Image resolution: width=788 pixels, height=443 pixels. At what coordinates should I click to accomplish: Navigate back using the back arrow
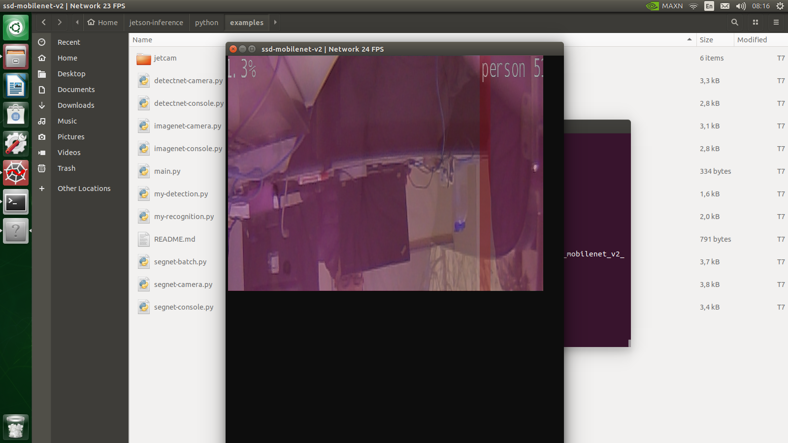[x=43, y=22]
